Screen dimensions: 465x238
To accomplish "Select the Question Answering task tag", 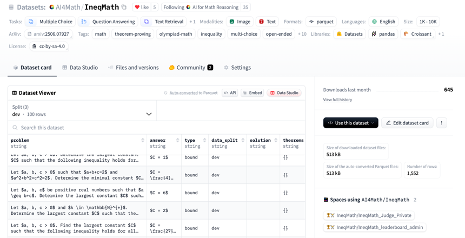I will [x=108, y=22].
